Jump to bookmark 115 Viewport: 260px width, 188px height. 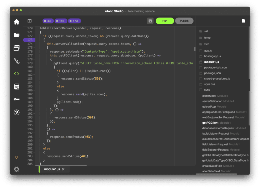coord(60,21)
